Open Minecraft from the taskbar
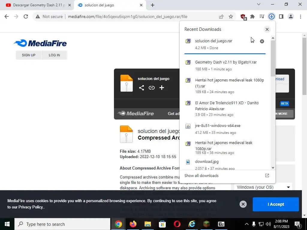Image resolution: width=307 pixels, height=230 pixels. (x=206, y=224)
